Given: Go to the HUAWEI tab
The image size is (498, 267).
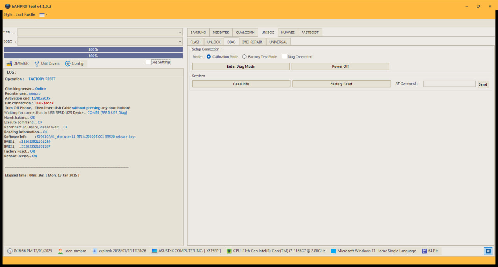Looking at the screenshot, I should [288, 32].
